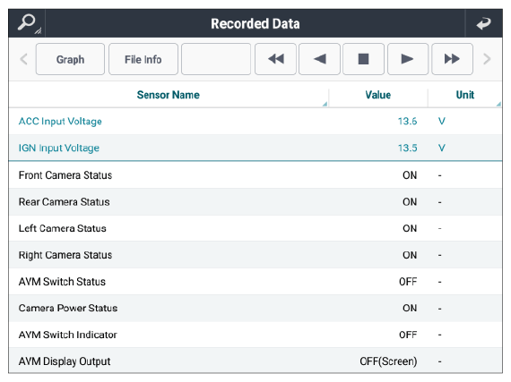This screenshot has width=511, height=382.
Task: Click ON value of Camera Power Status
Action: coord(410,308)
